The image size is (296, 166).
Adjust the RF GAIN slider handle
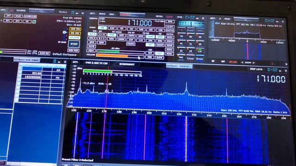(65, 32)
